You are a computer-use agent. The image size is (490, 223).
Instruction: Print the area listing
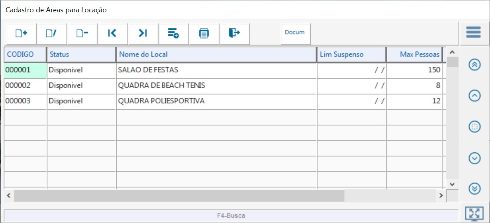[x=204, y=34]
